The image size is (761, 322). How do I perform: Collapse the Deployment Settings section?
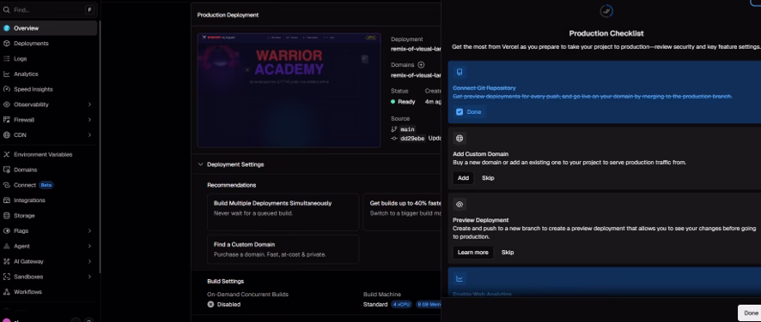click(200, 164)
